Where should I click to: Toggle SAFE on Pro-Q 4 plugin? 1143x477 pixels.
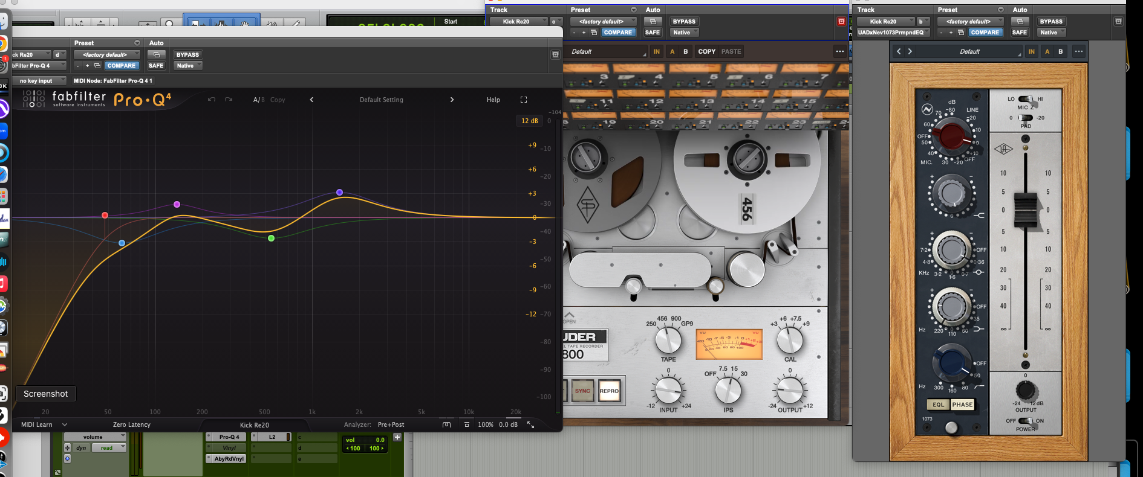[x=156, y=66]
